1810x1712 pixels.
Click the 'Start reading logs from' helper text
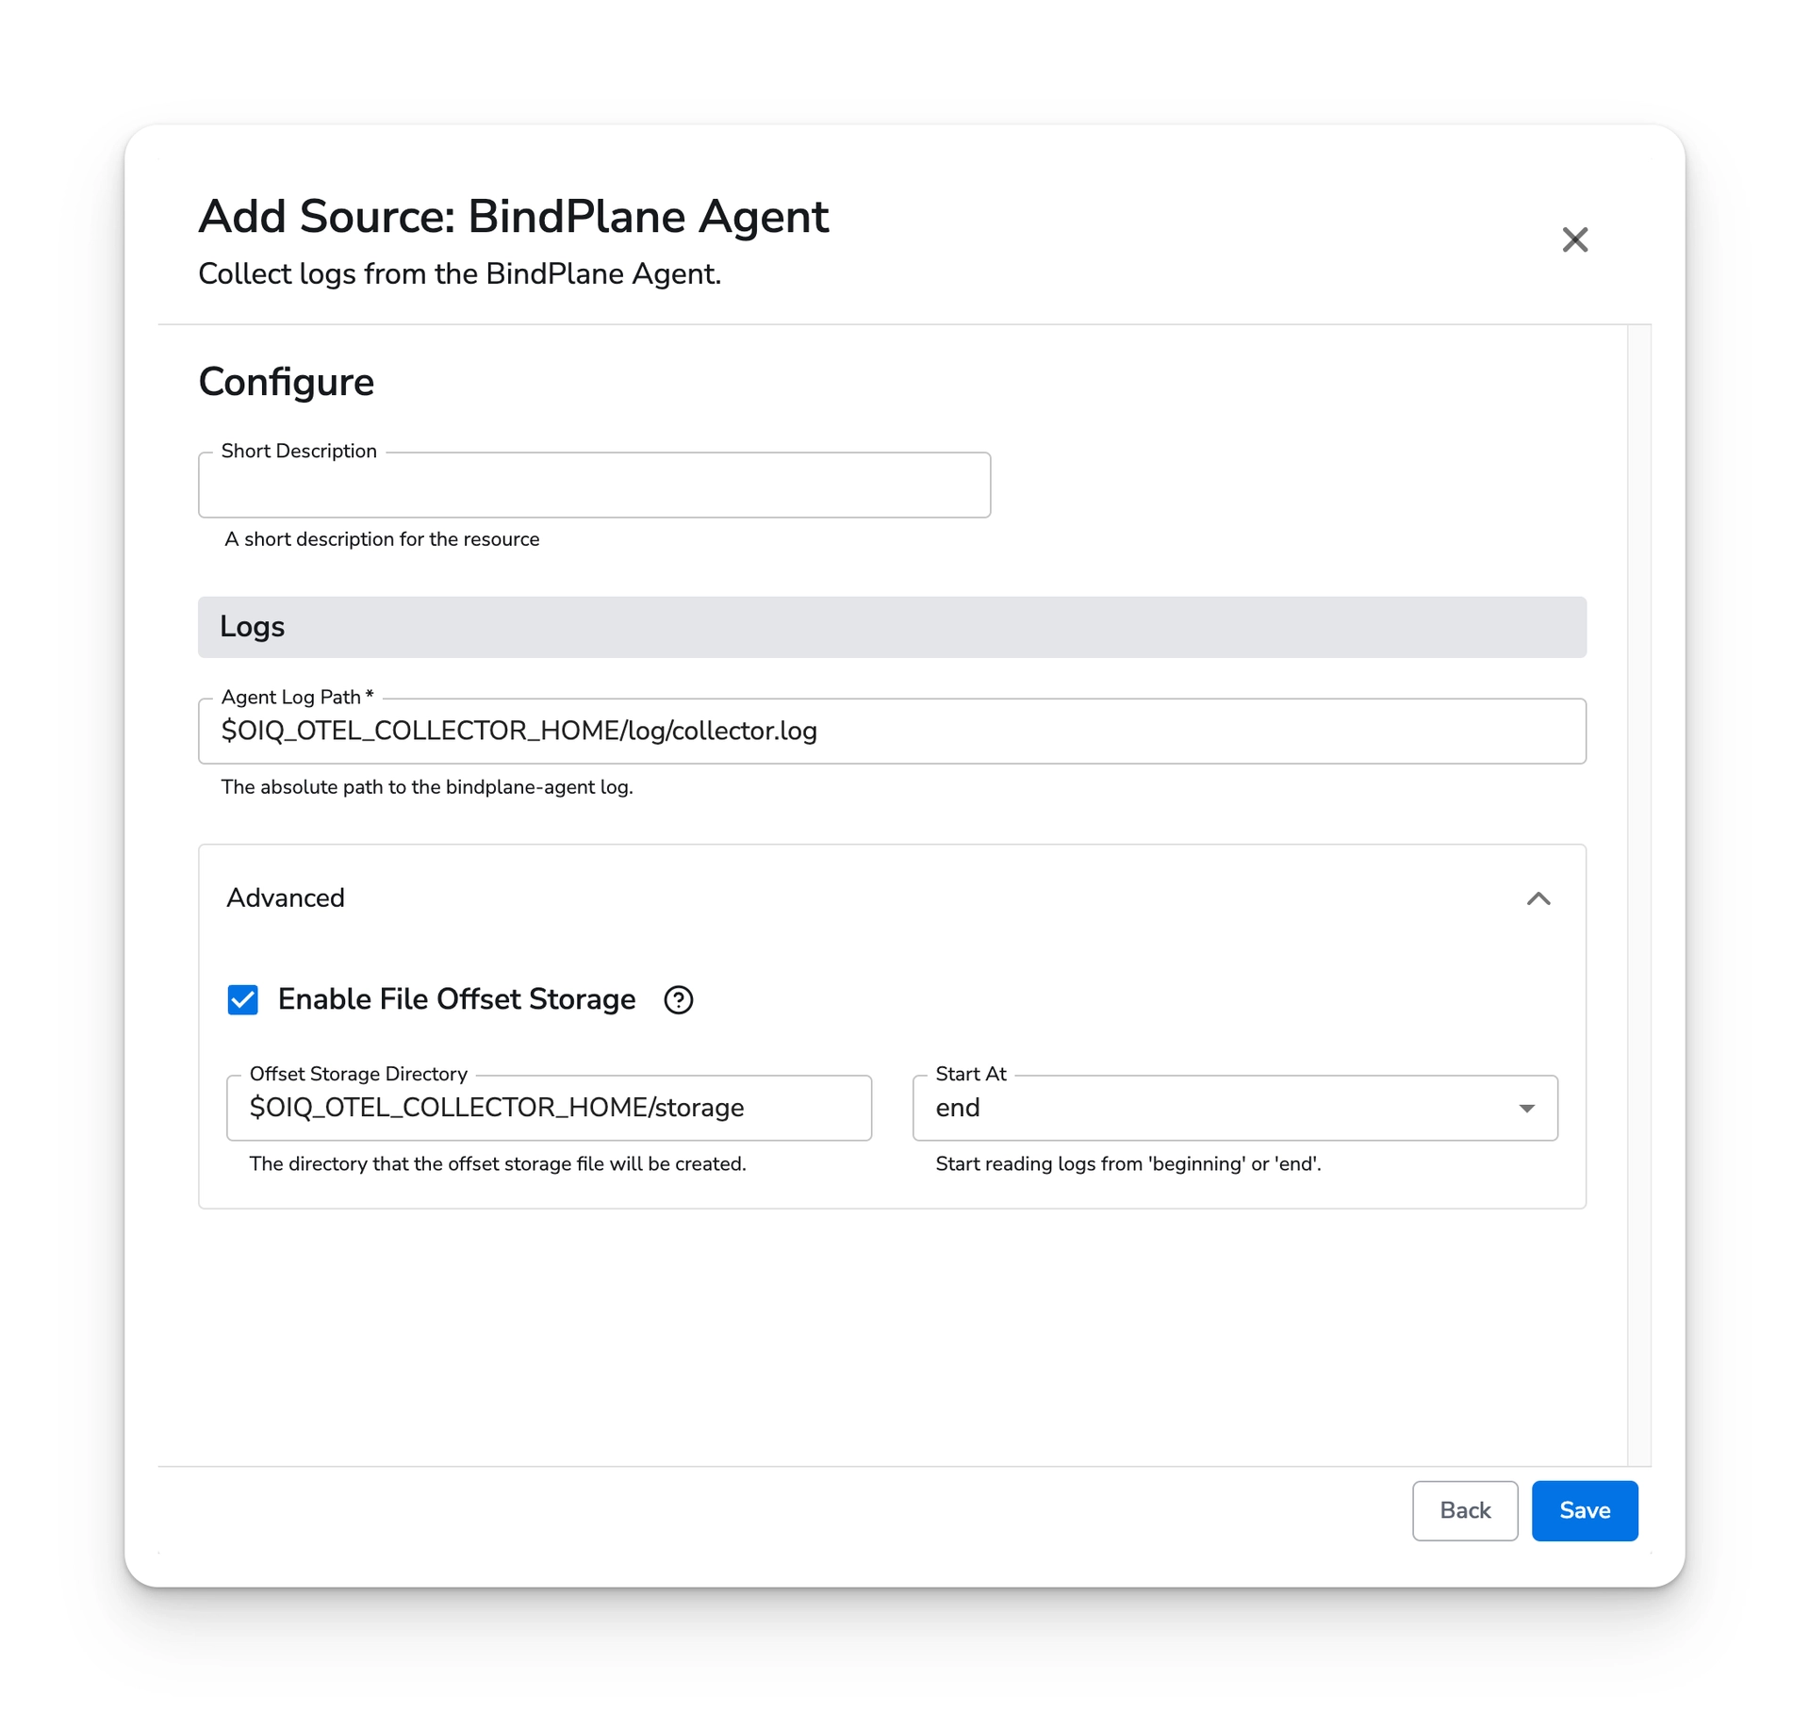(x=1128, y=1164)
